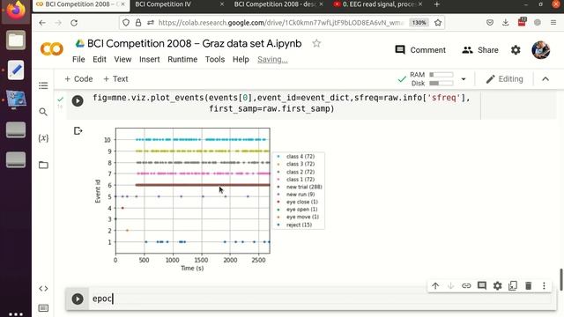Click the events plot output image

(209, 199)
